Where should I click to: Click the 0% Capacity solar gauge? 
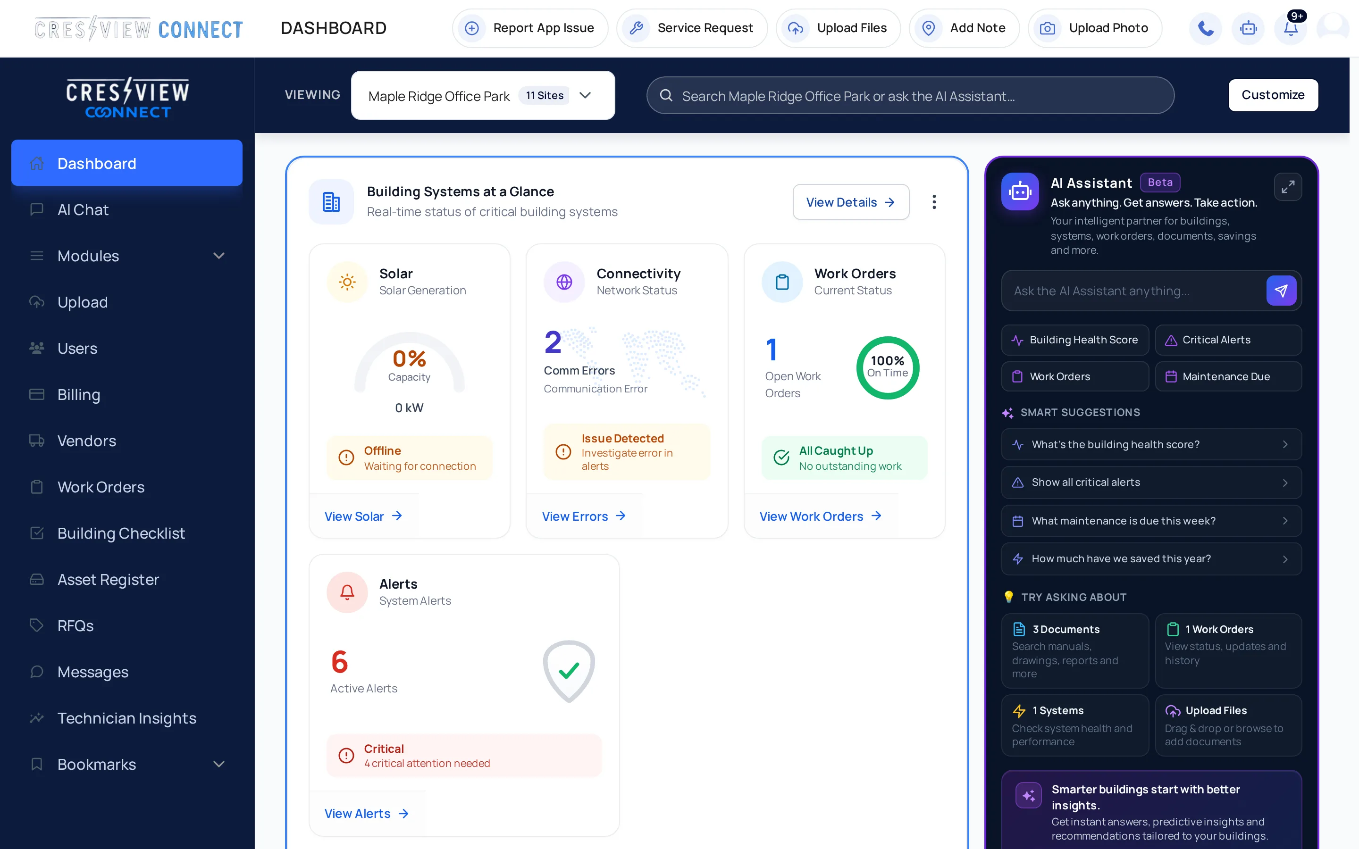click(410, 363)
